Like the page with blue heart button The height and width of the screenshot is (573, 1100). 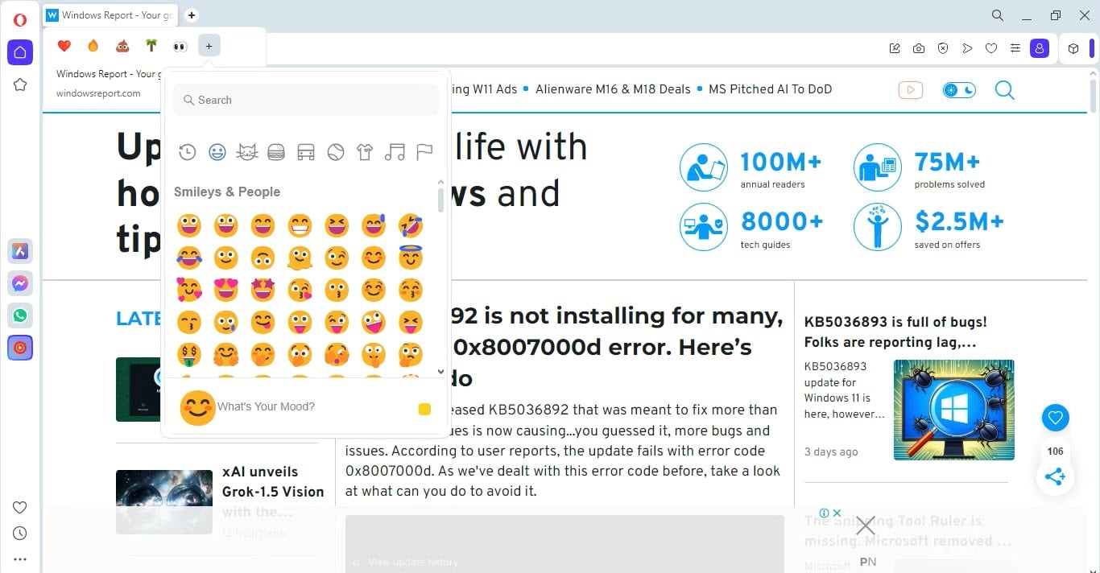coord(1055,418)
